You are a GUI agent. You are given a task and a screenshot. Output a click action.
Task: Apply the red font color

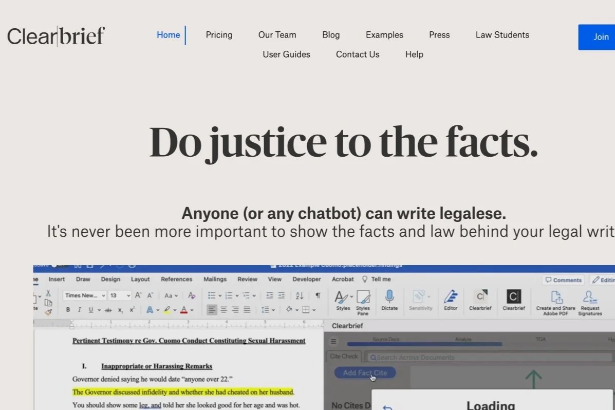183,310
